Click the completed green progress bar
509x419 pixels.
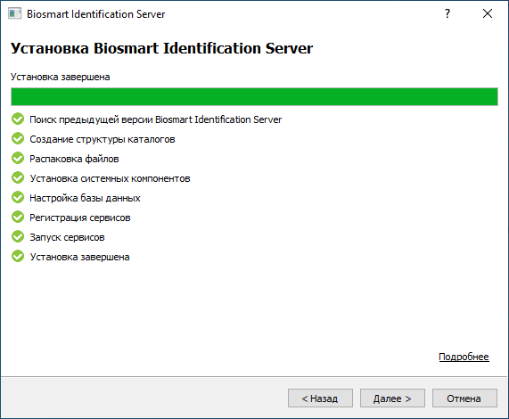click(255, 96)
